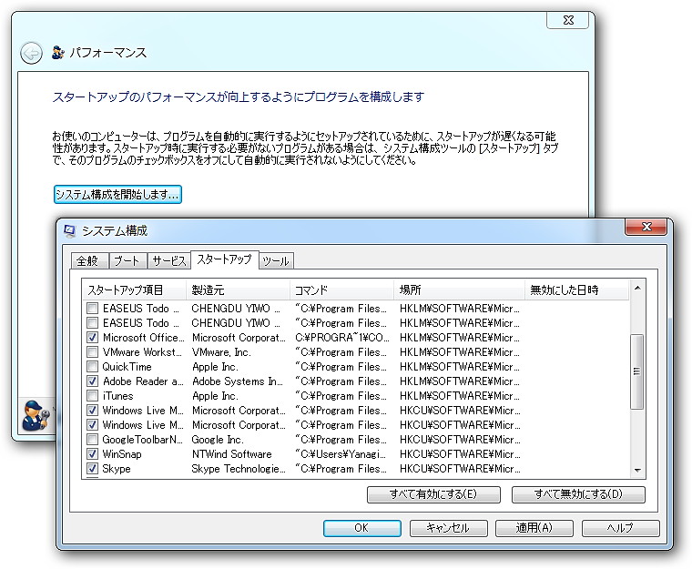Sort by 場所 column header

coord(459,290)
